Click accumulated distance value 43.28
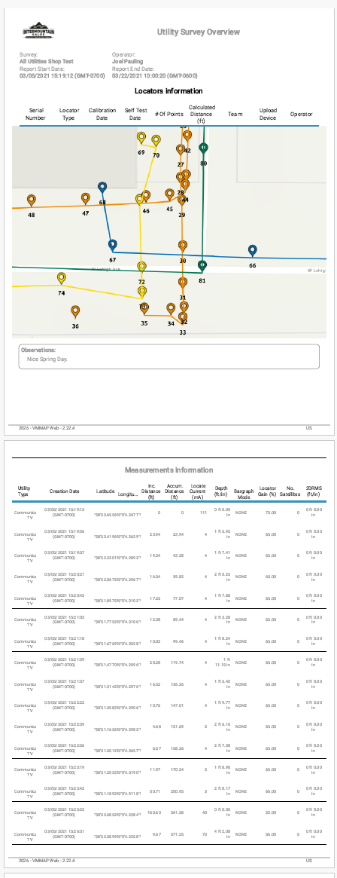The height and width of the screenshot is (878, 337). pos(178,555)
